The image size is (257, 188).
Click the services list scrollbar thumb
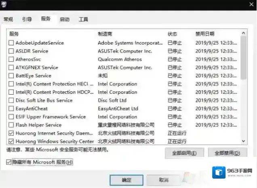click(243, 58)
